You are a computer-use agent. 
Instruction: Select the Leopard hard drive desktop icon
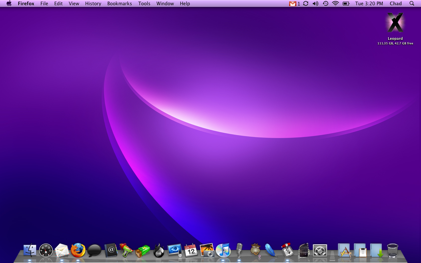[x=395, y=23]
